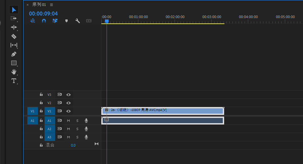Select the Slip tool
303x164 pixels.
pyautogui.click(x=14, y=45)
